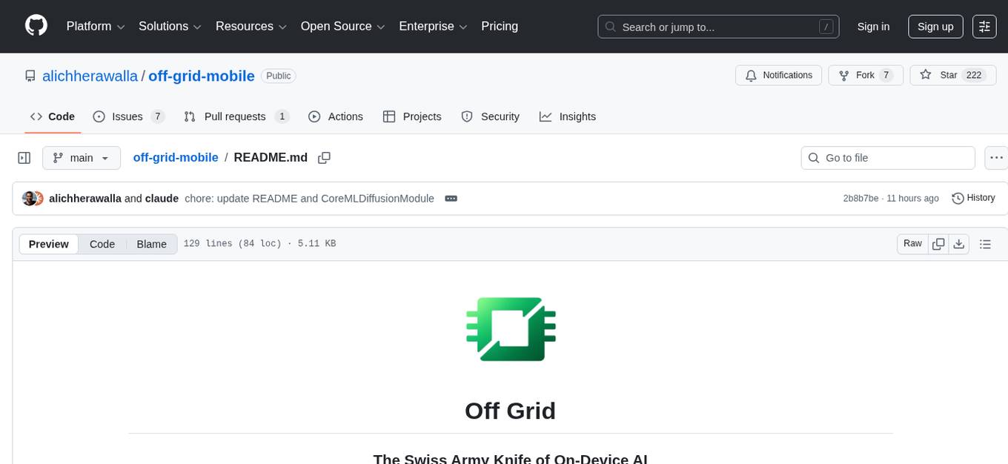Expand the main branch selector
Screen dimensions: 1008x464
[82, 158]
